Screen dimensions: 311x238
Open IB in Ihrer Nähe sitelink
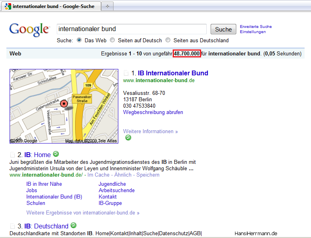(44, 184)
